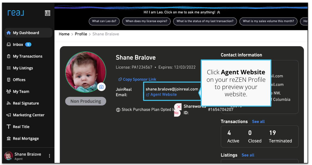
Task: Collapse Leo assistant banner chevron
Action: [219, 13]
